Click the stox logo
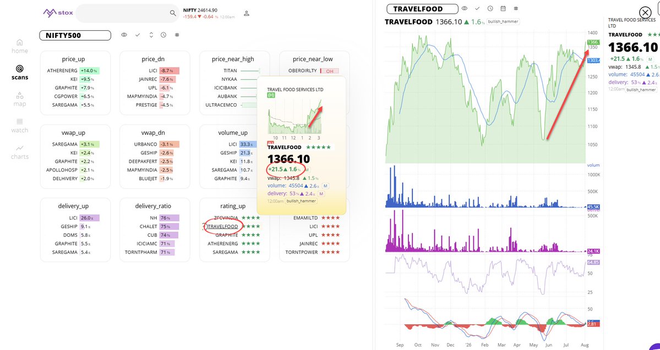660x350 pixels. tap(58, 13)
